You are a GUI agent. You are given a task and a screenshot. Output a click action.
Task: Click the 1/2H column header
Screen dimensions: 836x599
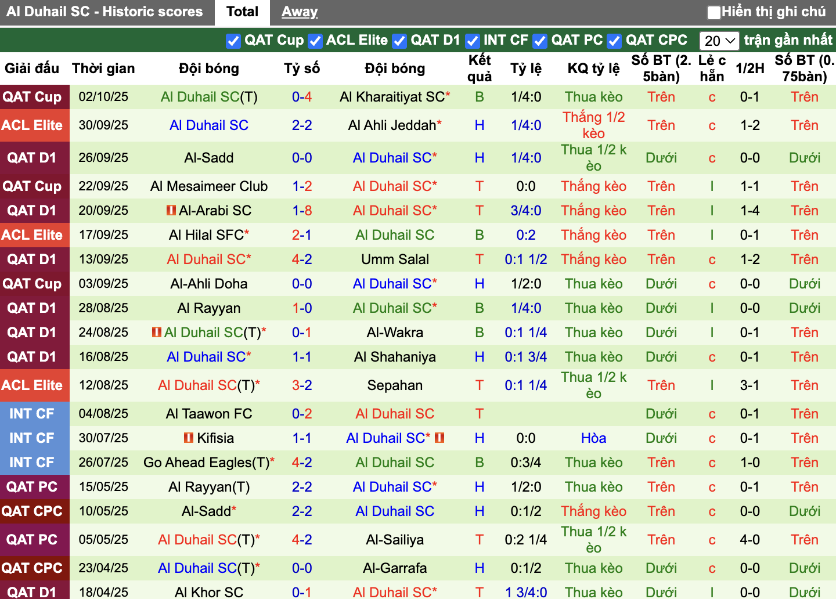click(749, 68)
